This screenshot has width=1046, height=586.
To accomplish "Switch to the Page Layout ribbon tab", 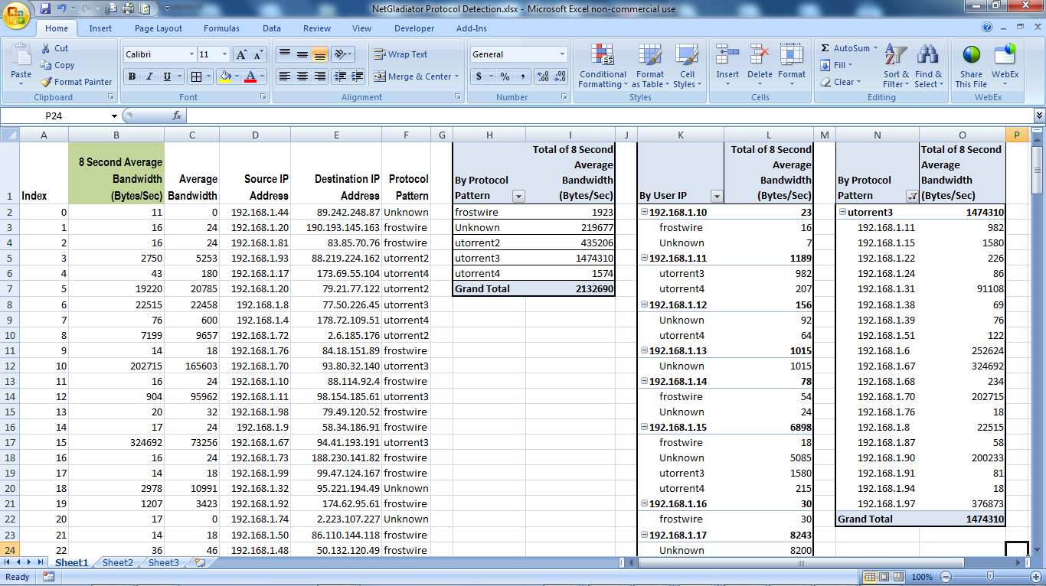I will tap(159, 28).
